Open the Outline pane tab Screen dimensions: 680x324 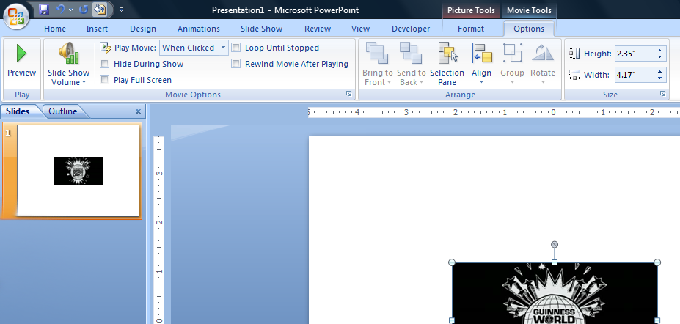click(x=62, y=111)
